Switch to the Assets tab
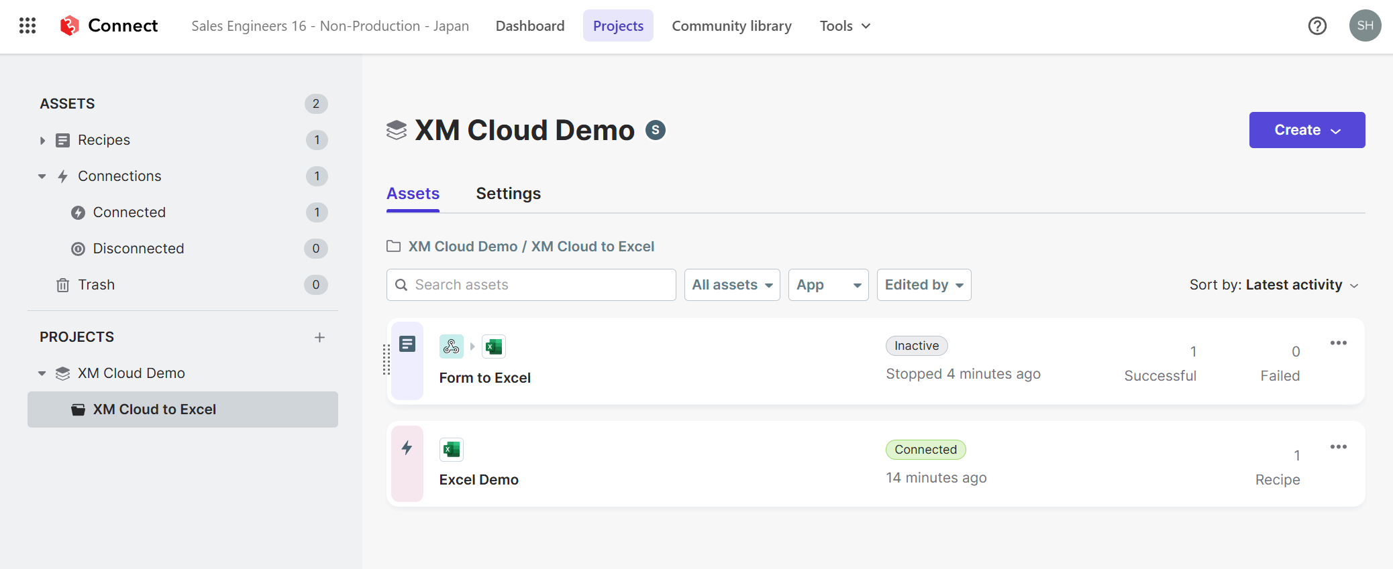1393x569 pixels. pyautogui.click(x=413, y=194)
